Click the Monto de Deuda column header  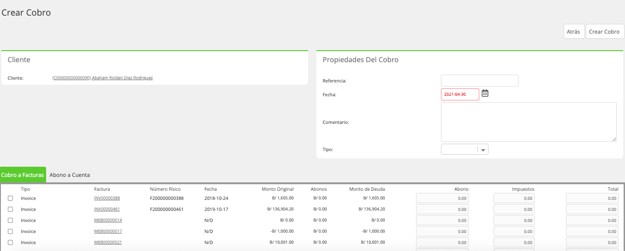click(367, 189)
